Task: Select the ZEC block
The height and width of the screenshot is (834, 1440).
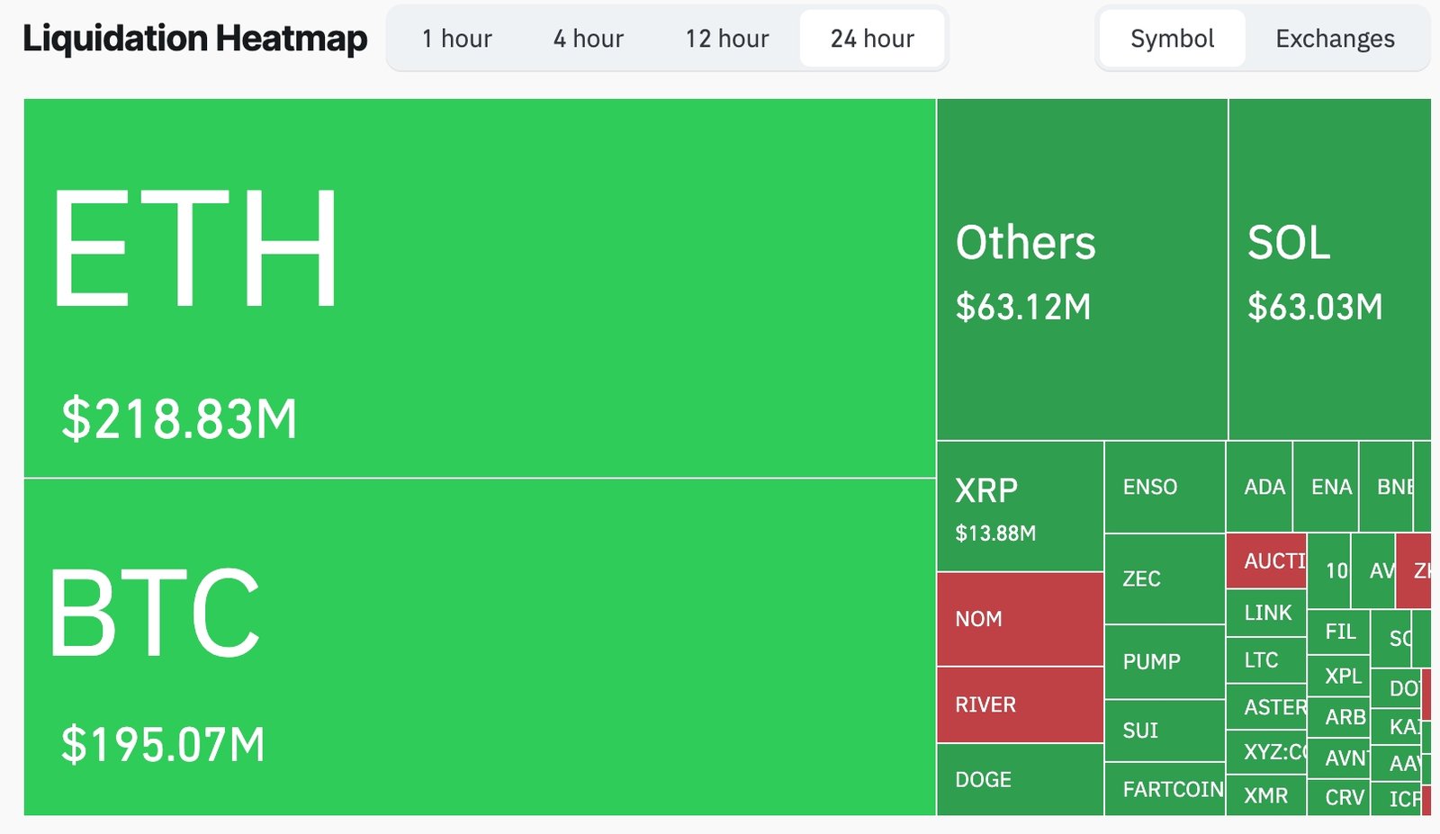Action: tap(1164, 578)
